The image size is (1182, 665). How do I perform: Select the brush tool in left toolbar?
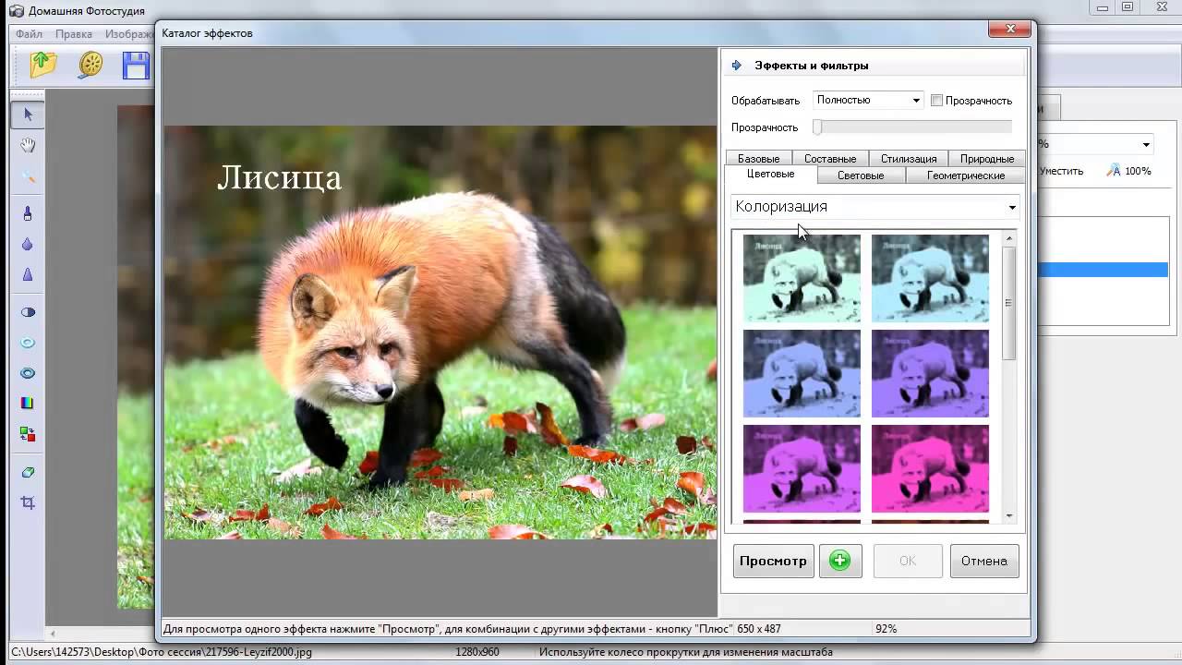tap(28, 213)
